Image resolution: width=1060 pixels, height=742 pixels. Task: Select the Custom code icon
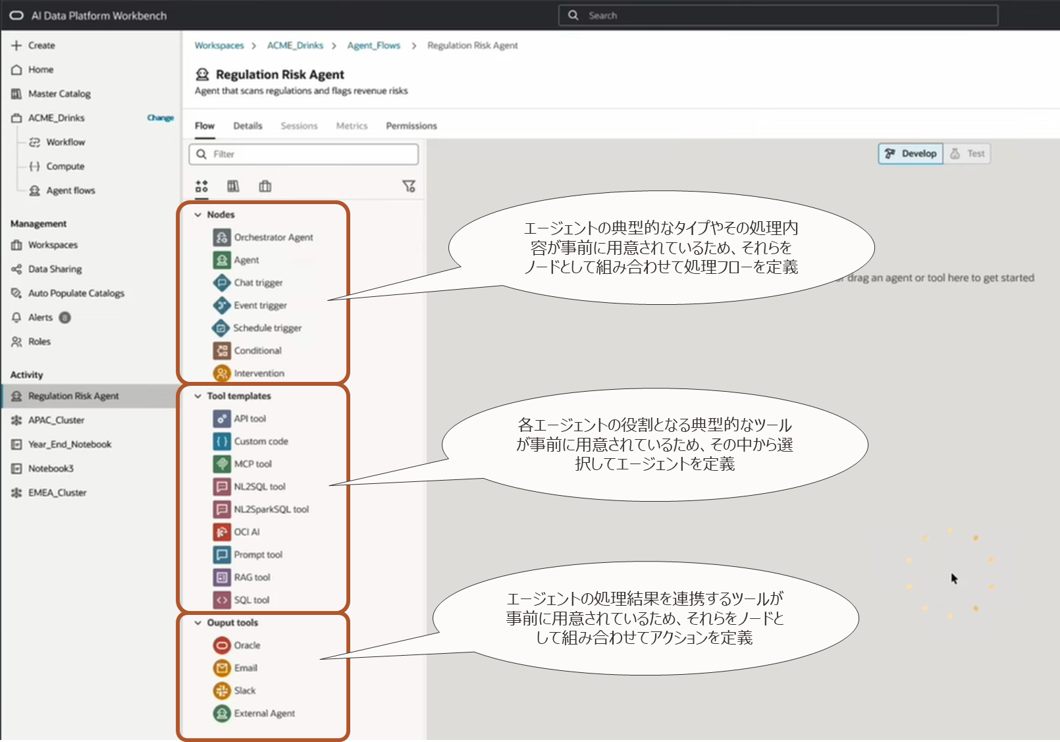pyautogui.click(x=222, y=441)
